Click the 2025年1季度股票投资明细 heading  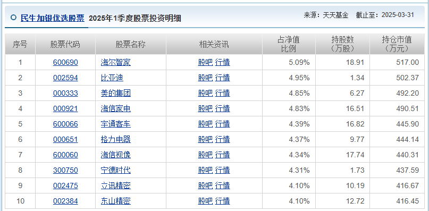[135, 18]
